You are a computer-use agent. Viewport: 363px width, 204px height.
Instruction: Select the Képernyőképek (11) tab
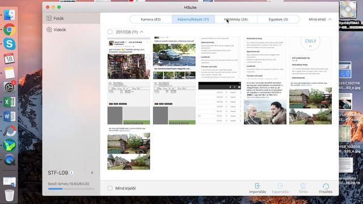point(193,19)
